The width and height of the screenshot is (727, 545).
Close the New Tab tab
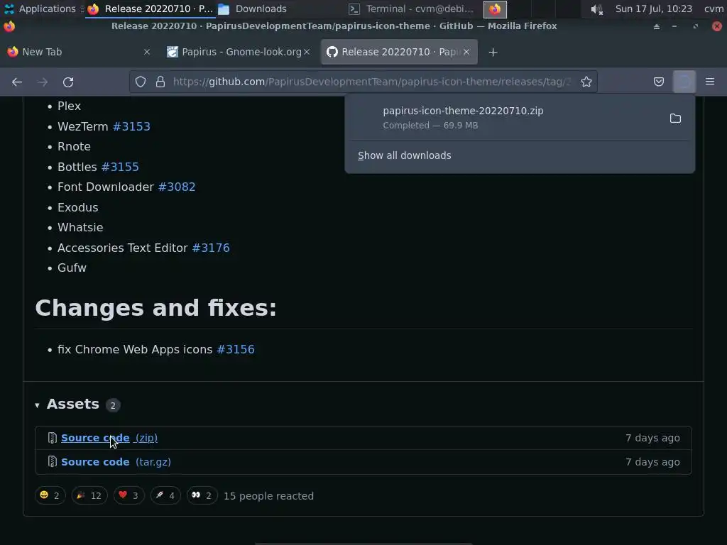click(146, 52)
